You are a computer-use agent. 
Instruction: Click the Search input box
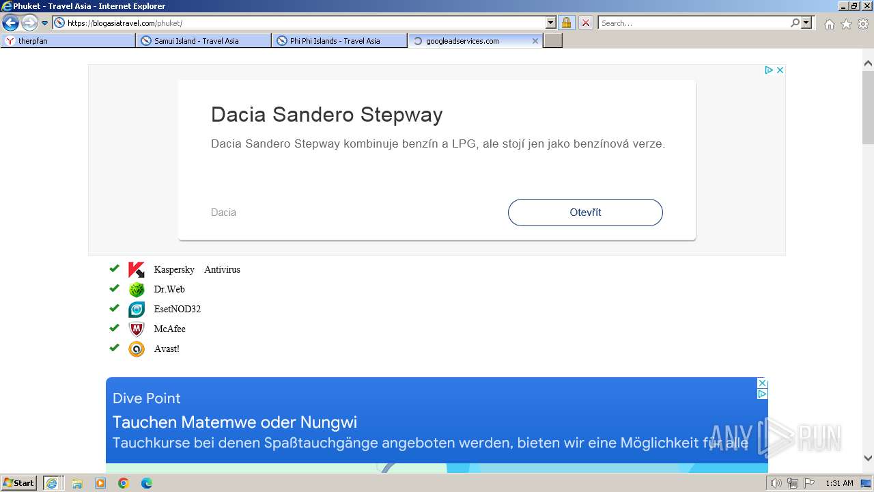click(694, 23)
